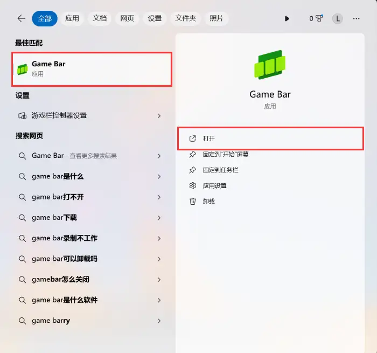Open the three-dots more options menu

coord(357,18)
